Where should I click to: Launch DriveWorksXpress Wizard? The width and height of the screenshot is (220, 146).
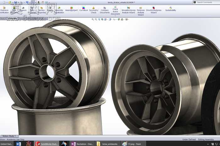(154, 10)
